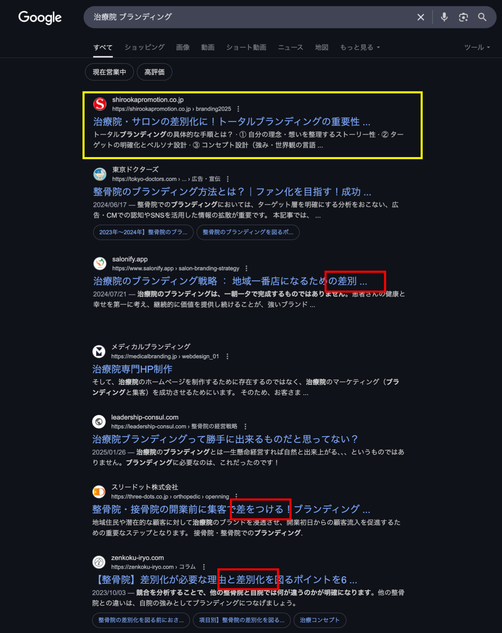This screenshot has width=502, height=633.
Task: Open three-dot options for 東京ドクターズ result
Action: click(228, 179)
